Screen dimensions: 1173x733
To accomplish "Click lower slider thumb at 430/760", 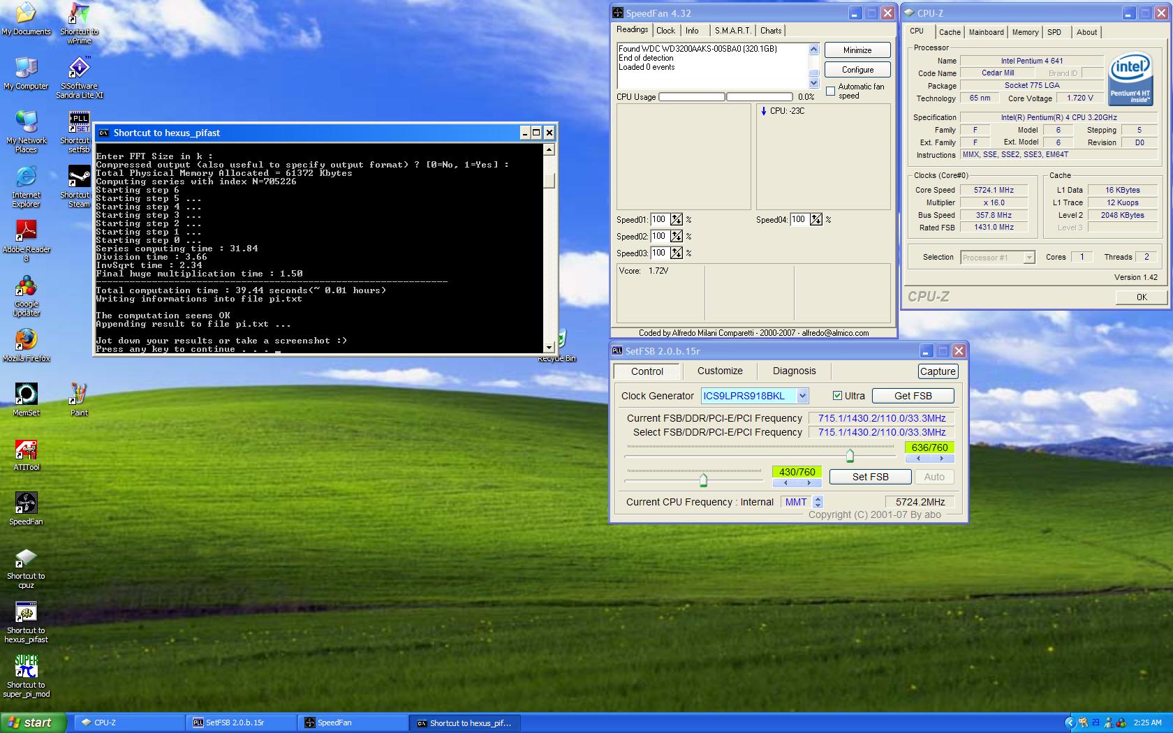I will [703, 480].
